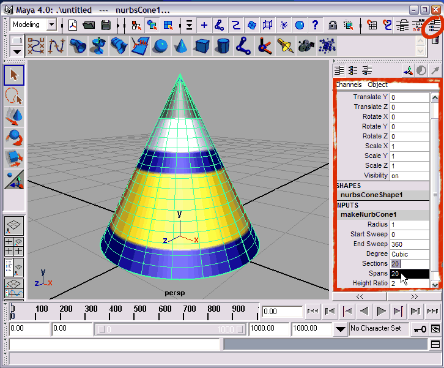
Task: Activate the Lasso select tool
Action: tap(14, 96)
